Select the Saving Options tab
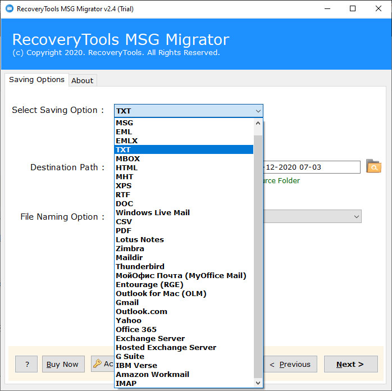Viewport: 392px width, 391px height. coord(37,80)
